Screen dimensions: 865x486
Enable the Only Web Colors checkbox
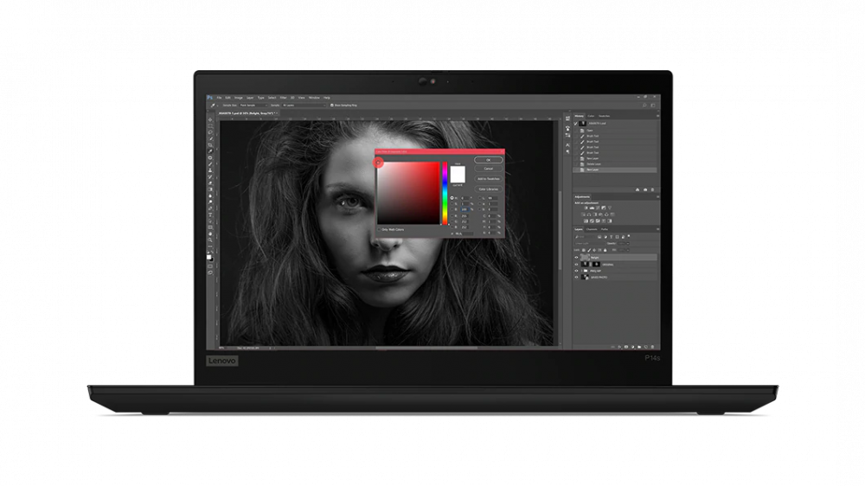pos(379,229)
